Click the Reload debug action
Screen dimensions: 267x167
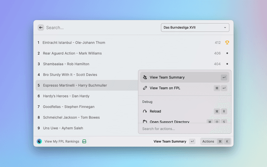point(155,111)
